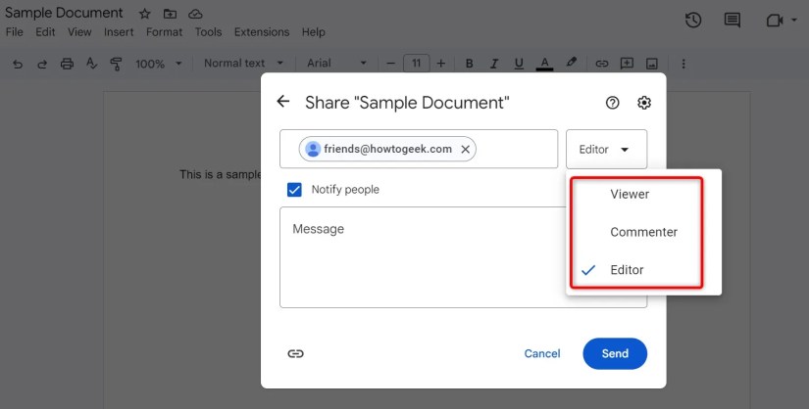Open the Extensions menu

coord(262,32)
